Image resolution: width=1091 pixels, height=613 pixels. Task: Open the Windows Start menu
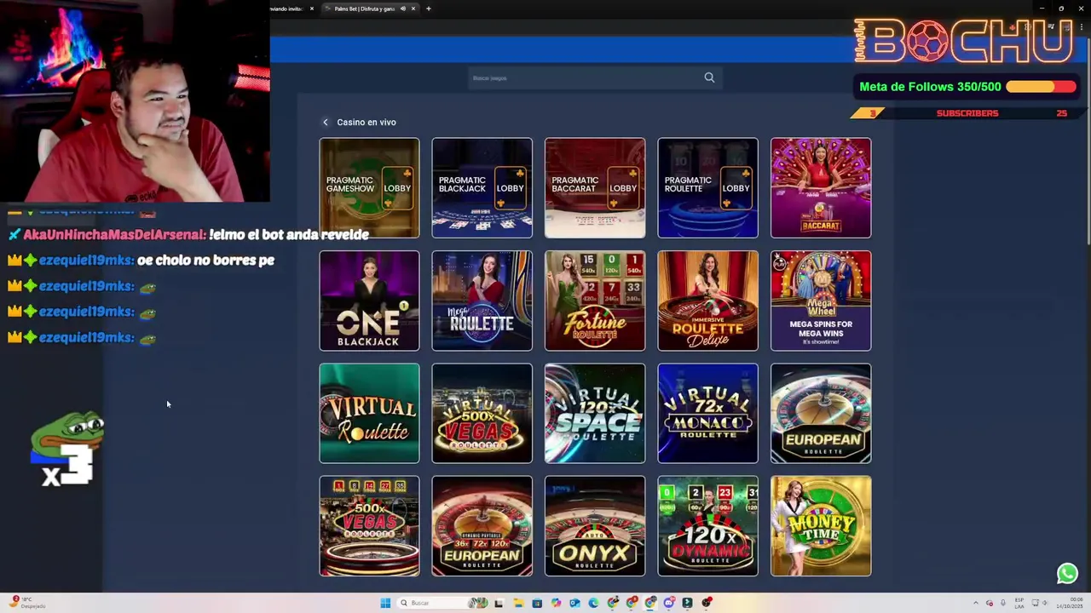tap(385, 603)
